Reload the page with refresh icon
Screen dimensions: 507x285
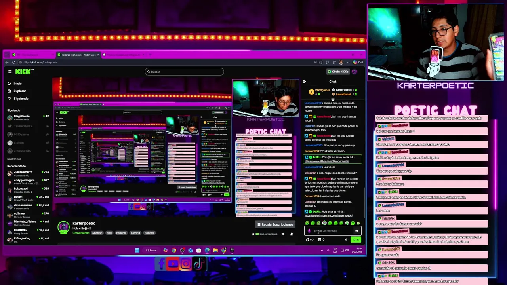(x=14, y=62)
